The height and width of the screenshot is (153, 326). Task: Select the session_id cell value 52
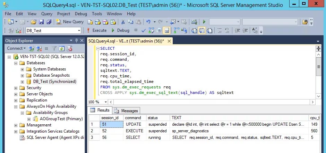coord(111,131)
